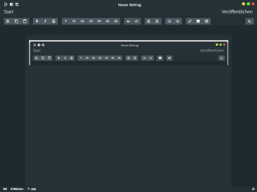Insert a code block with the code icon
The width and height of the screenshot is (257, 192).
coord(136,21)
